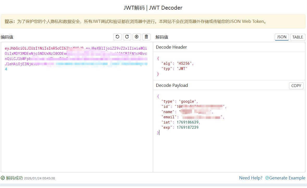
Task: Click inside the encoded JWT text area
Action: [x=77, y=117]
